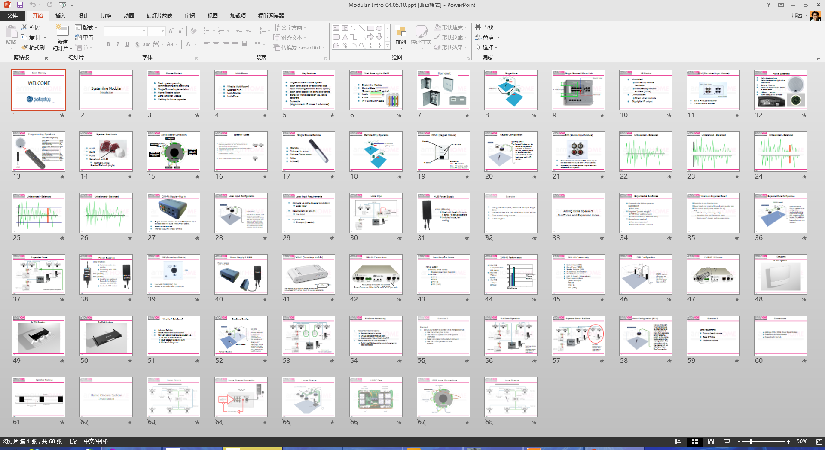Click the Save icon in quick access toolbar
Image resolution: width=825 pixels, height=450 pixels.
(20, 5)
